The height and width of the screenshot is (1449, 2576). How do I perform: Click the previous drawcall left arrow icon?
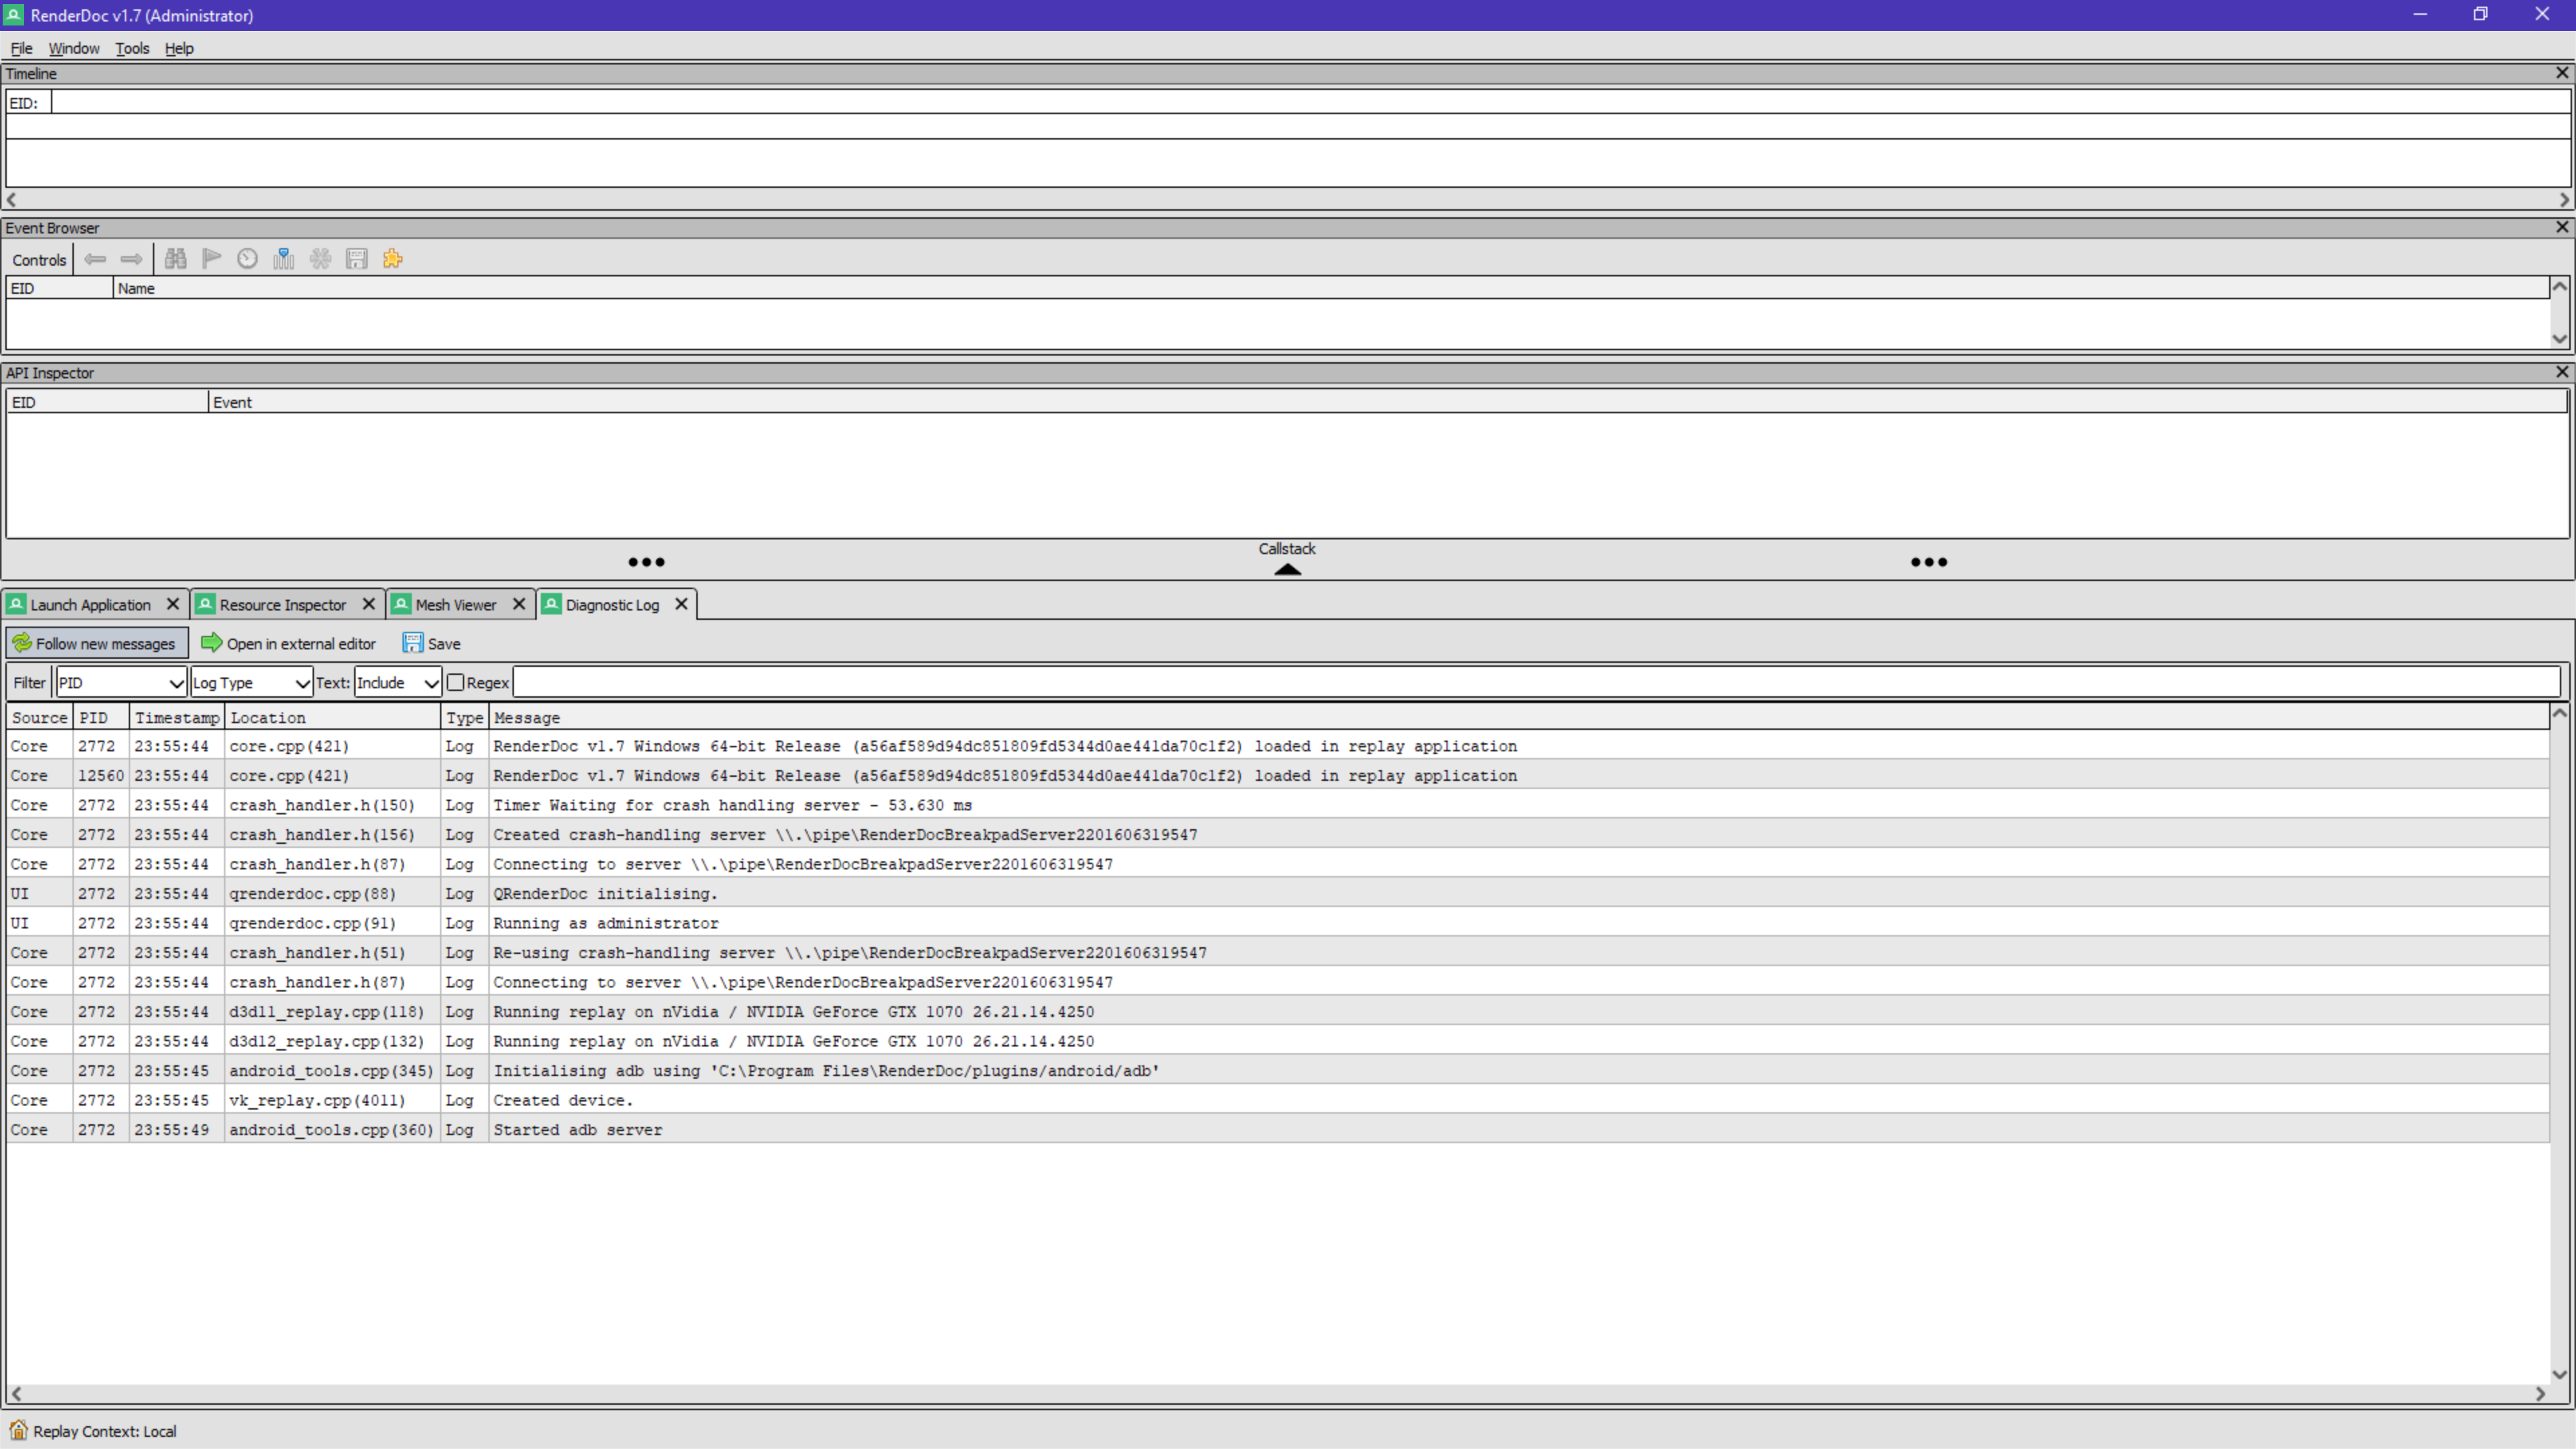pyautogui.click(x=95, y=259)
